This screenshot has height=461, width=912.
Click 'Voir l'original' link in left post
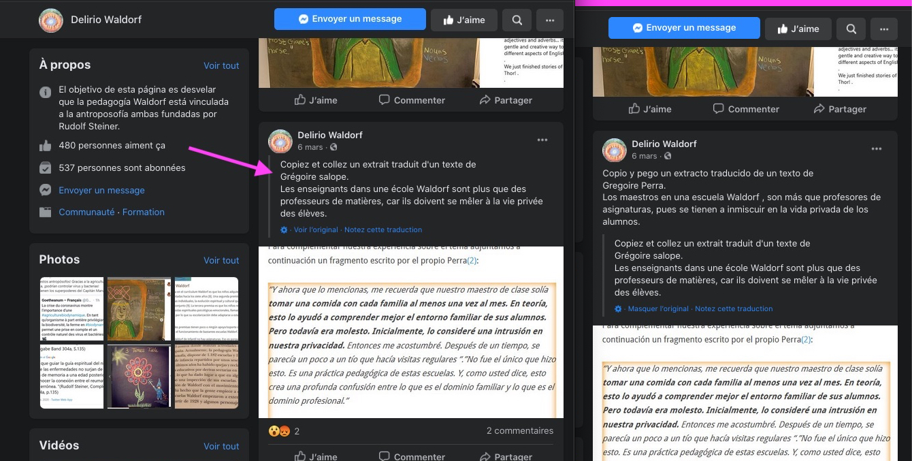[x=316, y=230]
